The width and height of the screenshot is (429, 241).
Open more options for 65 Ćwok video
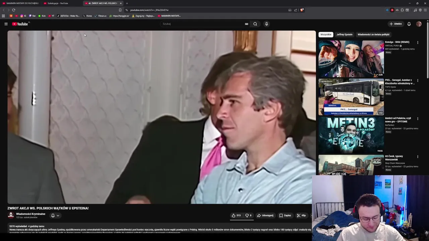(418, 157)
